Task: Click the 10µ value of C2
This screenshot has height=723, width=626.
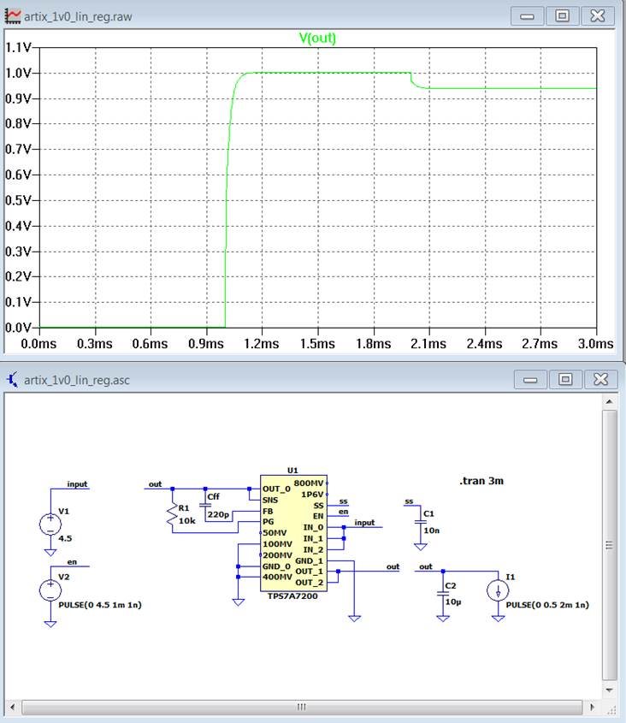Action: 453,602
